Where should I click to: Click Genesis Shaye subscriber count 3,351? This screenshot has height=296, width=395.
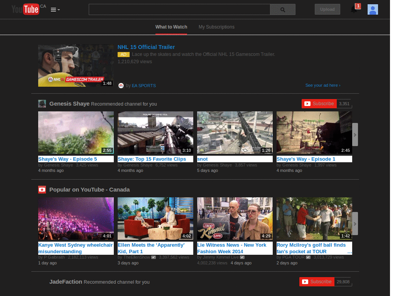coord(344,104)
